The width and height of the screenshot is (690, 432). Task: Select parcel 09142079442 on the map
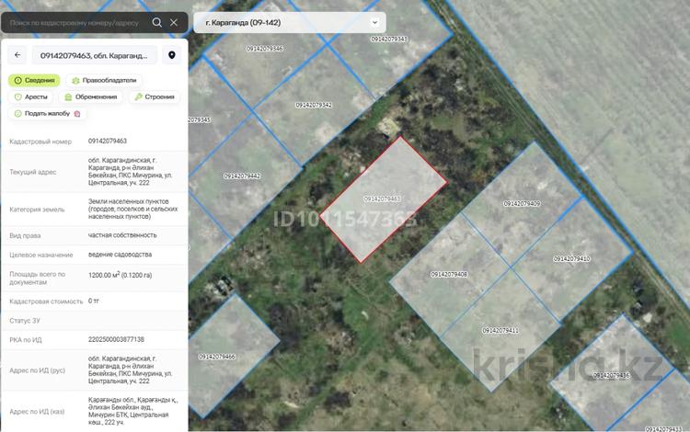click(x=242, y=176)
